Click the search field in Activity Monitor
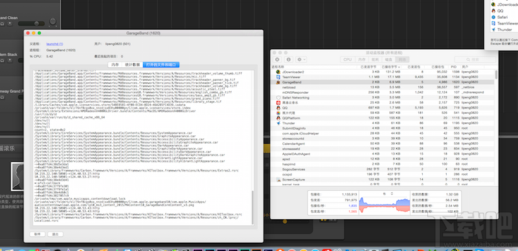The height and width of the screenshot is (251, 518). [x=475, y=60]
